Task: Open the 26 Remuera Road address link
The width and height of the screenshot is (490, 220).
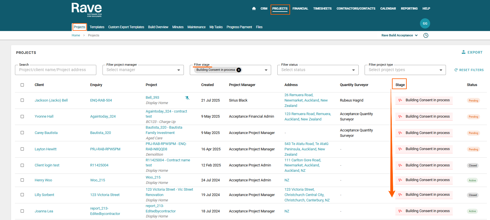Action: point(306,100)
